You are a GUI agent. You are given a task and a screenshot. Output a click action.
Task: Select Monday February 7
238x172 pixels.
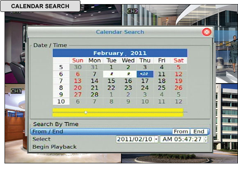(x=94, y=74)
